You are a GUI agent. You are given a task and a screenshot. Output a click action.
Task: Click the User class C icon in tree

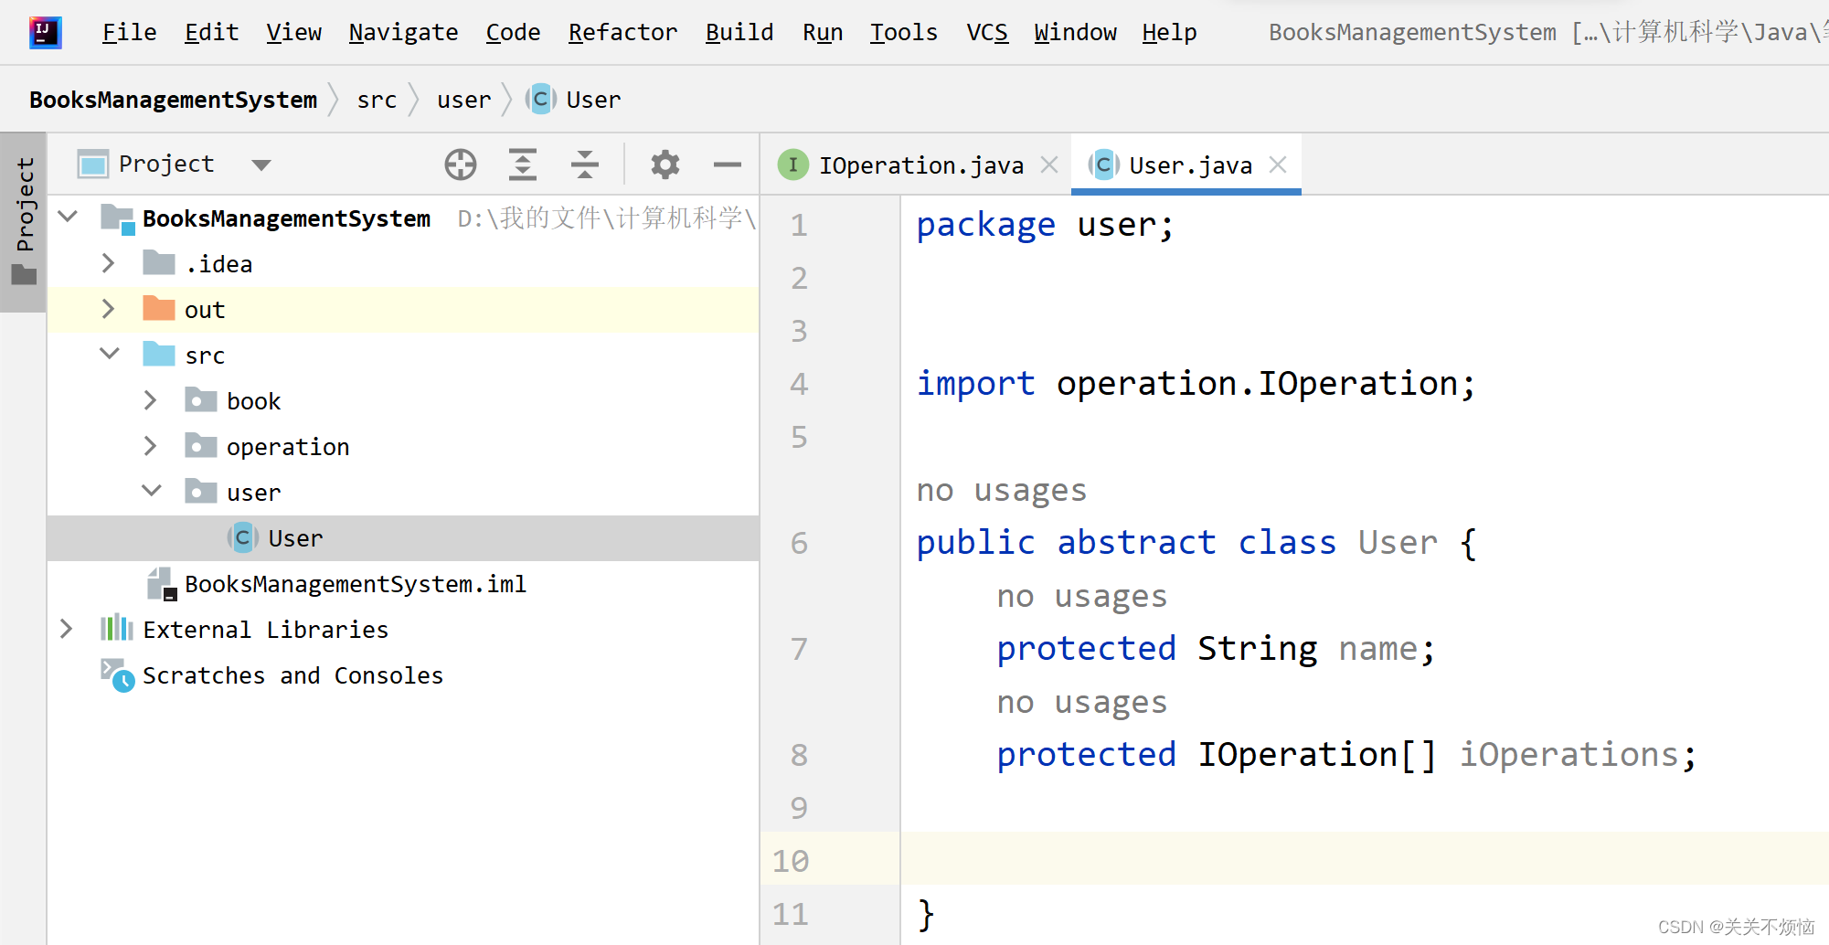point(242,538)
